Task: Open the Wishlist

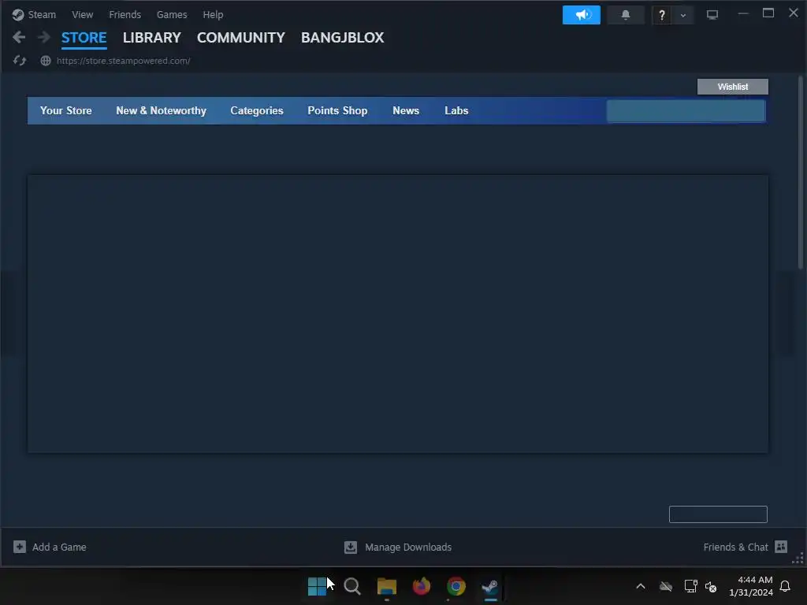Action: pos(733,87)
